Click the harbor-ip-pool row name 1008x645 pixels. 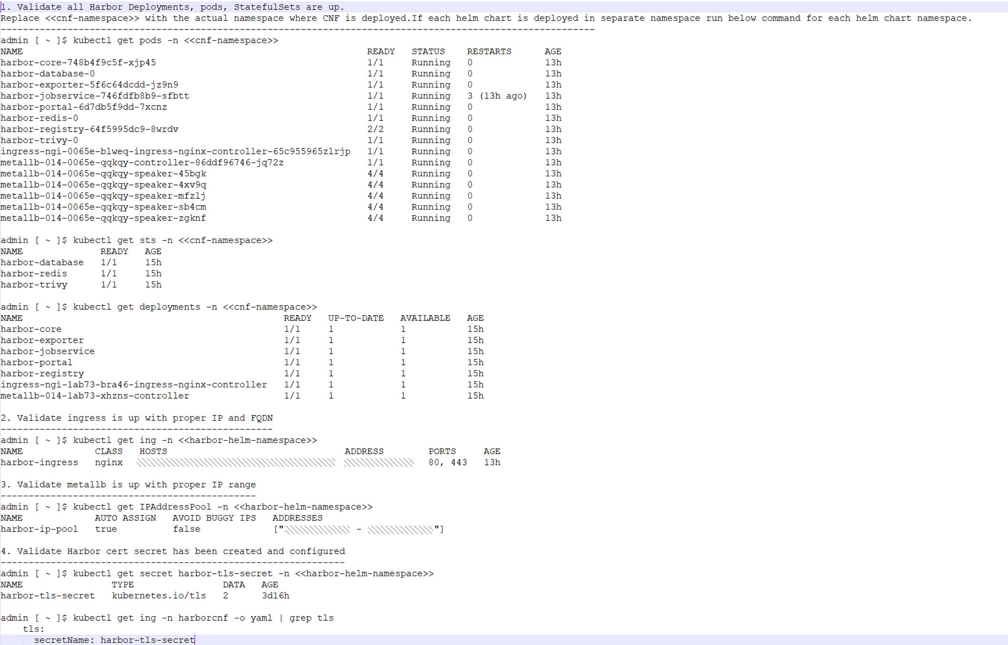coord(39,529)
